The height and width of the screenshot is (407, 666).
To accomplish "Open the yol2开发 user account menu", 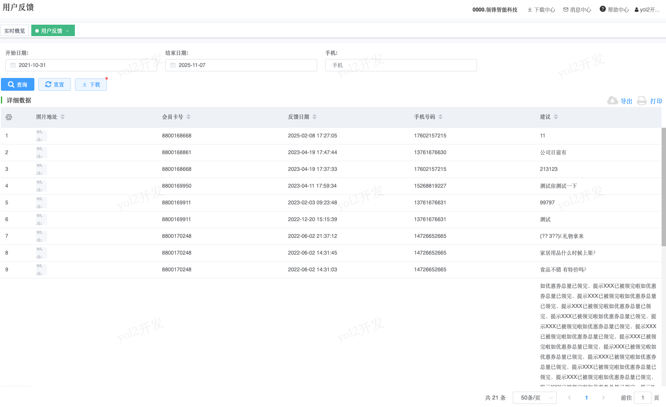I will [647, 10].
